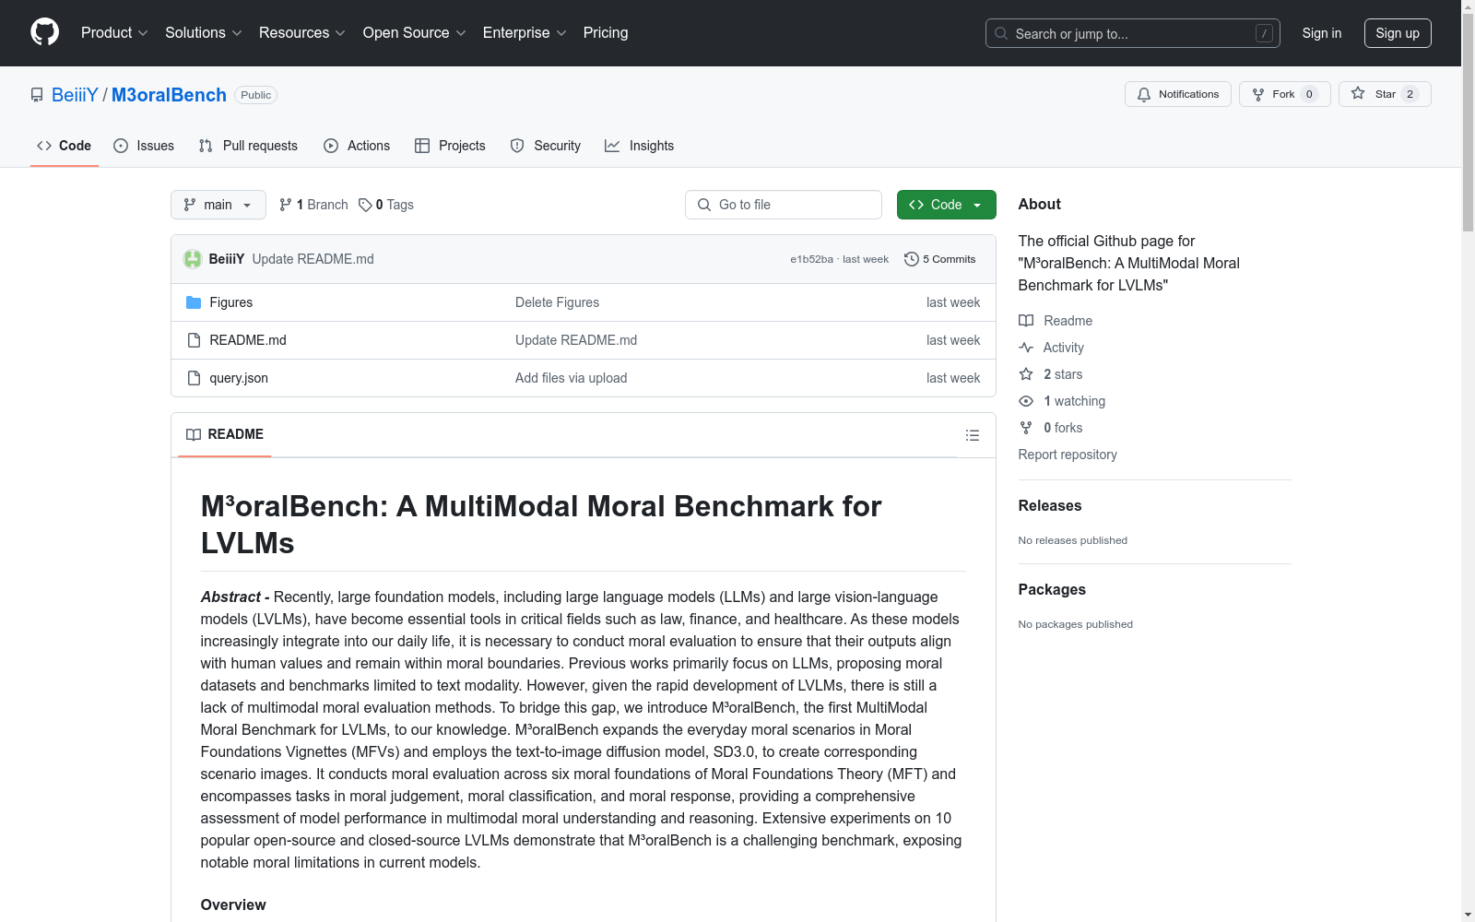
Task: Open the green Code dropdown button
Action: 946,205
